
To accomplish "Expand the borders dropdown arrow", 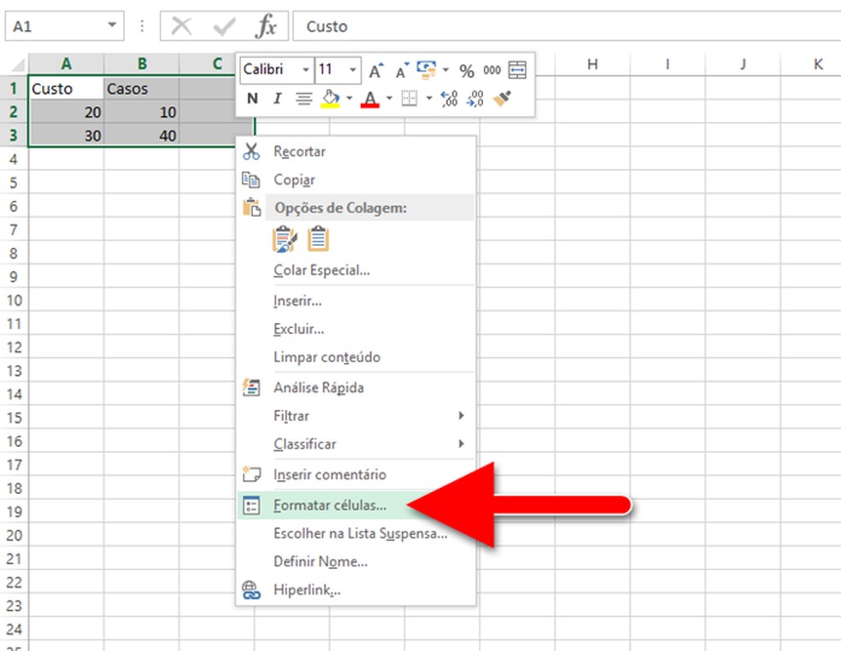I will (x=429, y=99).
